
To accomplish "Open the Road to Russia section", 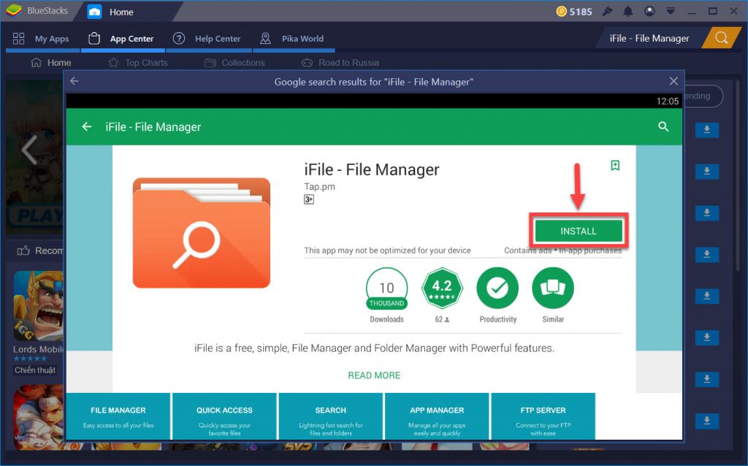I will pyautogui.click(x=340, y=63).
